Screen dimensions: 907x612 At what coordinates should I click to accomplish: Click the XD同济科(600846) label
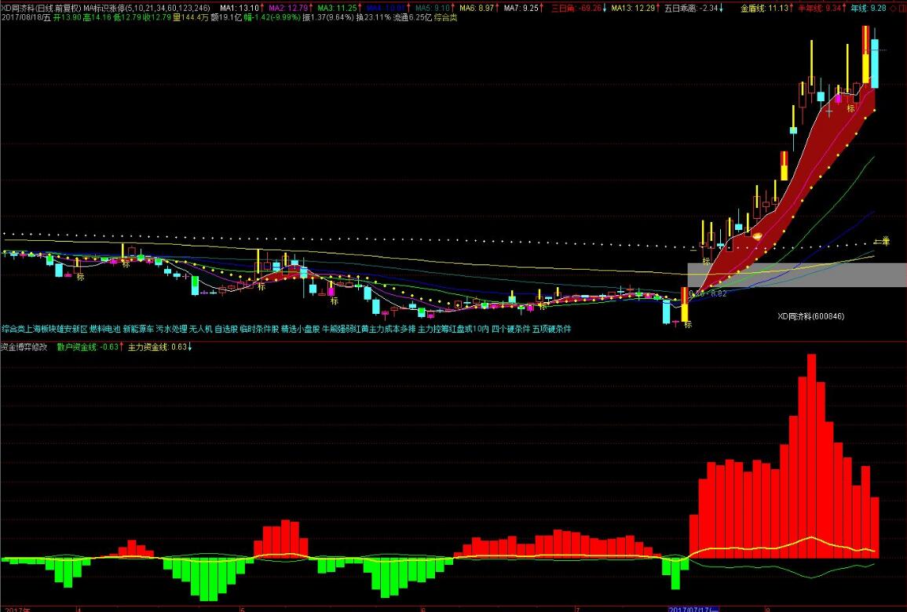[x=810, y=317]
